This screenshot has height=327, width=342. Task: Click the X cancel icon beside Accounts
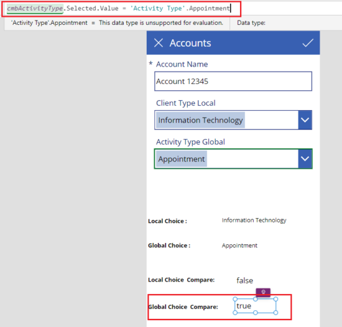click(159, 43)
